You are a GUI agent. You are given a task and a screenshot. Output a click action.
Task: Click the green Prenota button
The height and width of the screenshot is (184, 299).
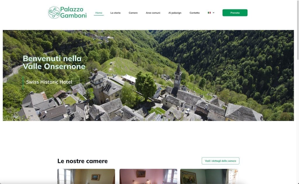pos(235,13)
